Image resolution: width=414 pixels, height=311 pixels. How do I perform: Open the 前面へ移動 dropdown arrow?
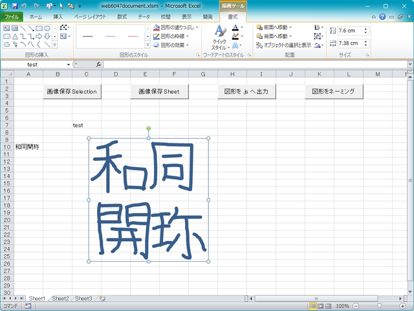click(290, 28)
